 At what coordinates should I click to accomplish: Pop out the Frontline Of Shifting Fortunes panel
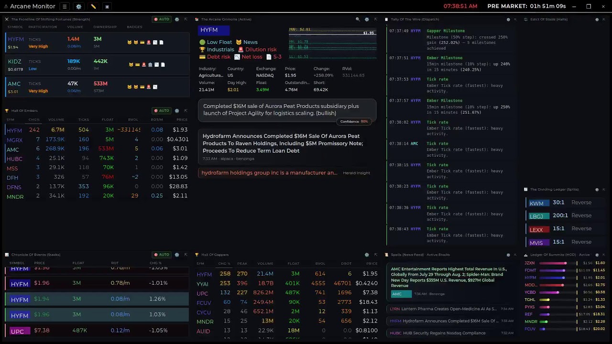click(186, 19)
